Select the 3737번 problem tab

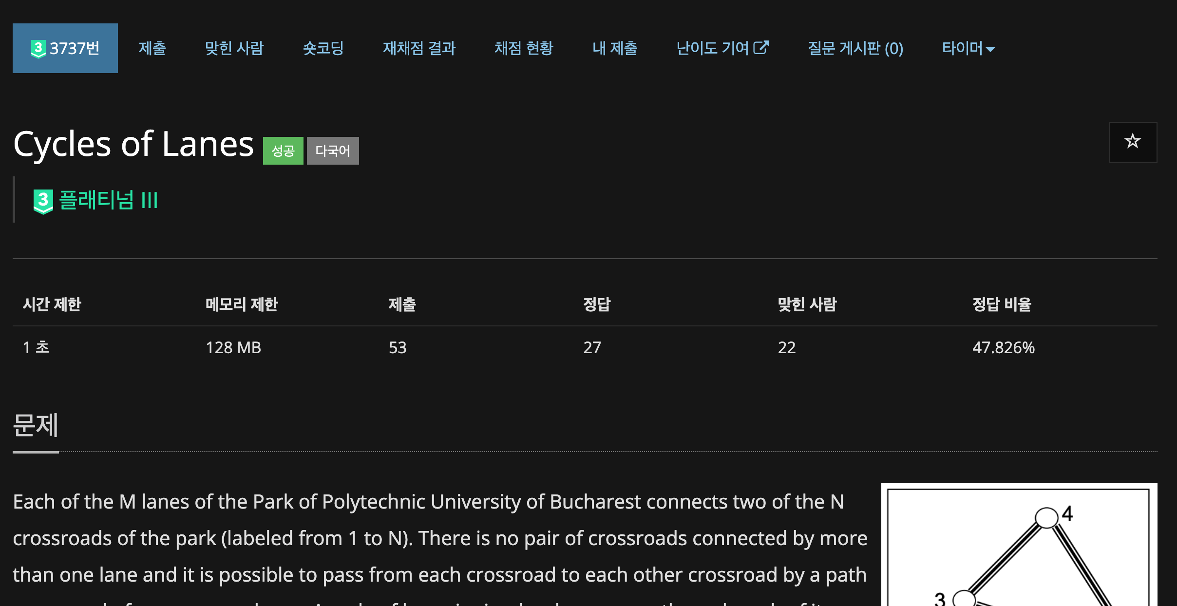point(65,48)
